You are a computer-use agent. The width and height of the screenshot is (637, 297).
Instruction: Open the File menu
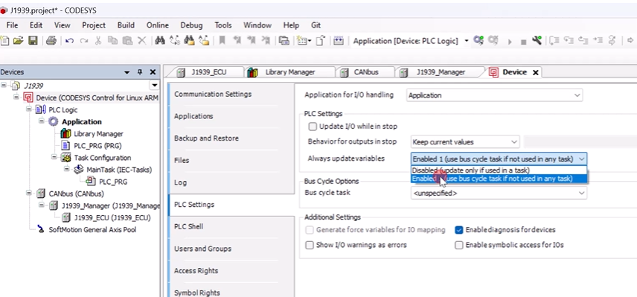[12, 25]
